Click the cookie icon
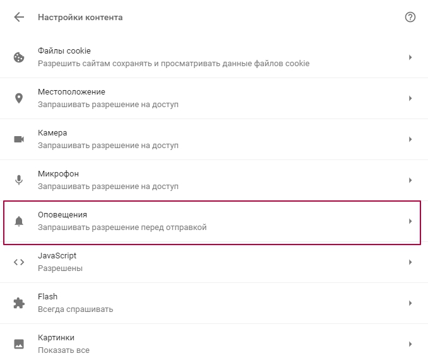This screenshot has width=428, height=363. (19, 57)
